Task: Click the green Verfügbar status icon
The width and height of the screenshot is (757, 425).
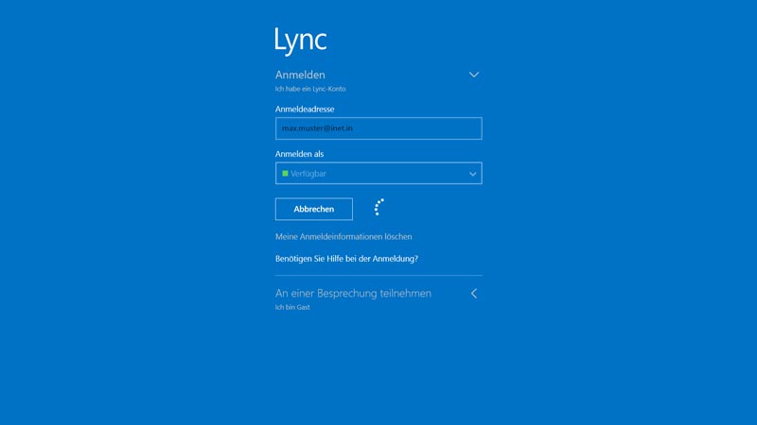Action: 286,174
